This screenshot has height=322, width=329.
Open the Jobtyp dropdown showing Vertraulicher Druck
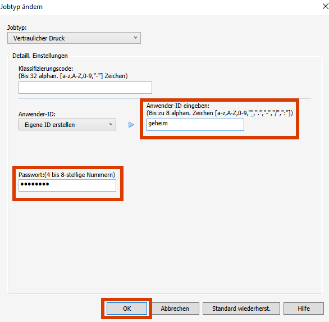[x=74, y=38]
